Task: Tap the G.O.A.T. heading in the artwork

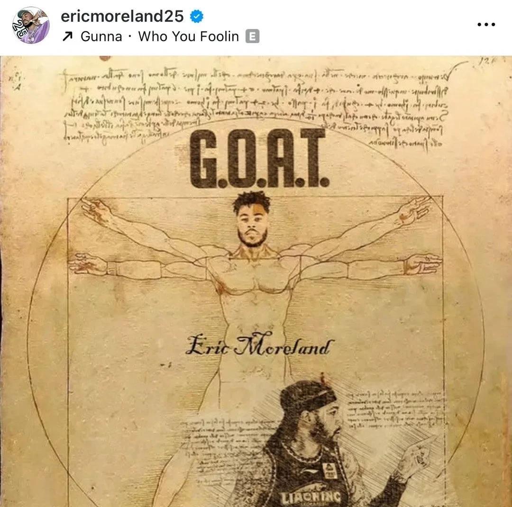Action: click(260, 158)
